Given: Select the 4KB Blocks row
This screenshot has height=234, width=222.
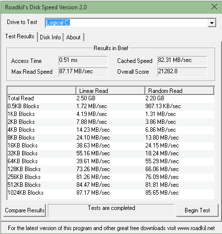Looking at the screenshot, I should (x=111, y=130).
